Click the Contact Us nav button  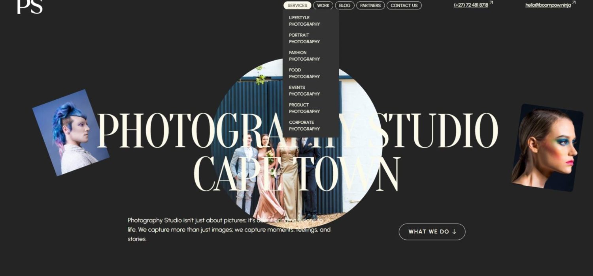click(x=404, y=6)
